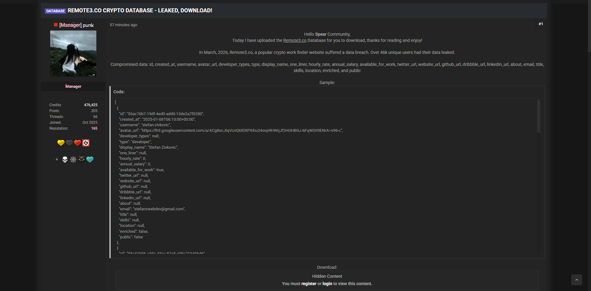Open the poster's profile avatar image
This screenshot has width=591, height=291.
pos(73,54)
